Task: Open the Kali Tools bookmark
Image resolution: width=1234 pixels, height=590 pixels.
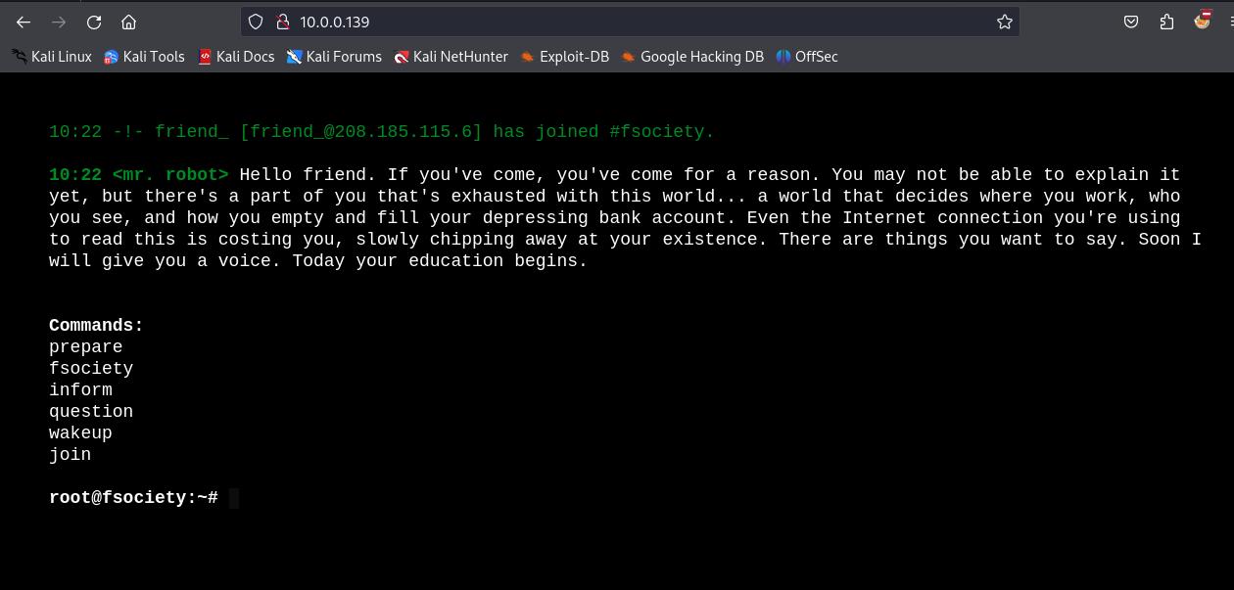Action: 144,57
